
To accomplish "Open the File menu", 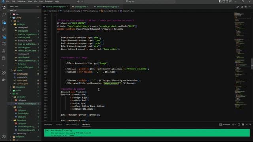I will coord(8,2).
